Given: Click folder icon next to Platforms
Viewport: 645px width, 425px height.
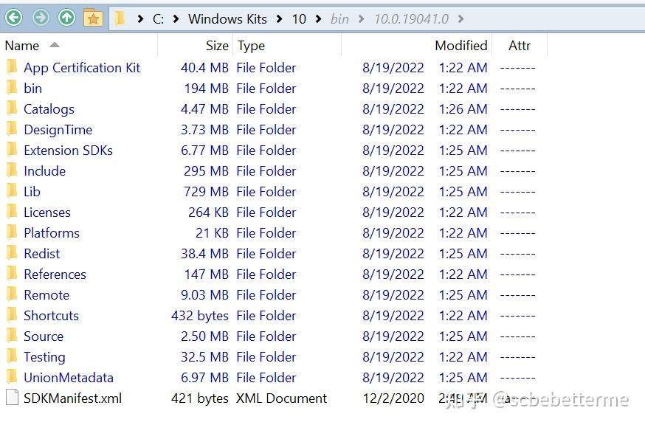Looking at the screenshot, I should [12, 232].
